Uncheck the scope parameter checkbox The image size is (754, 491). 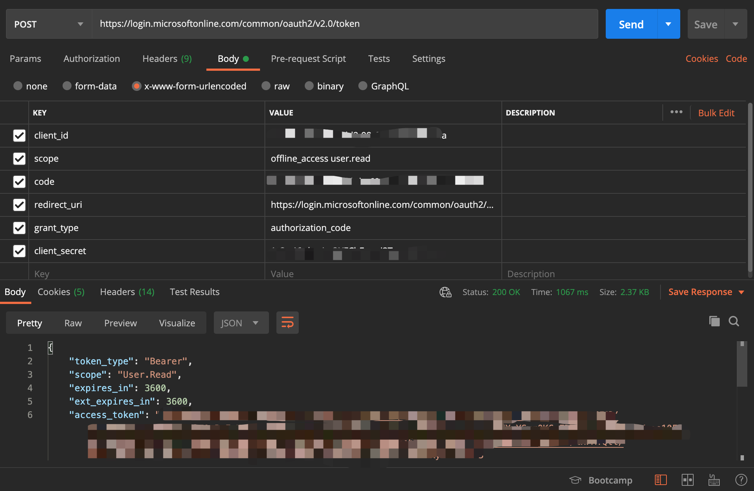click(x=19, y=158)
